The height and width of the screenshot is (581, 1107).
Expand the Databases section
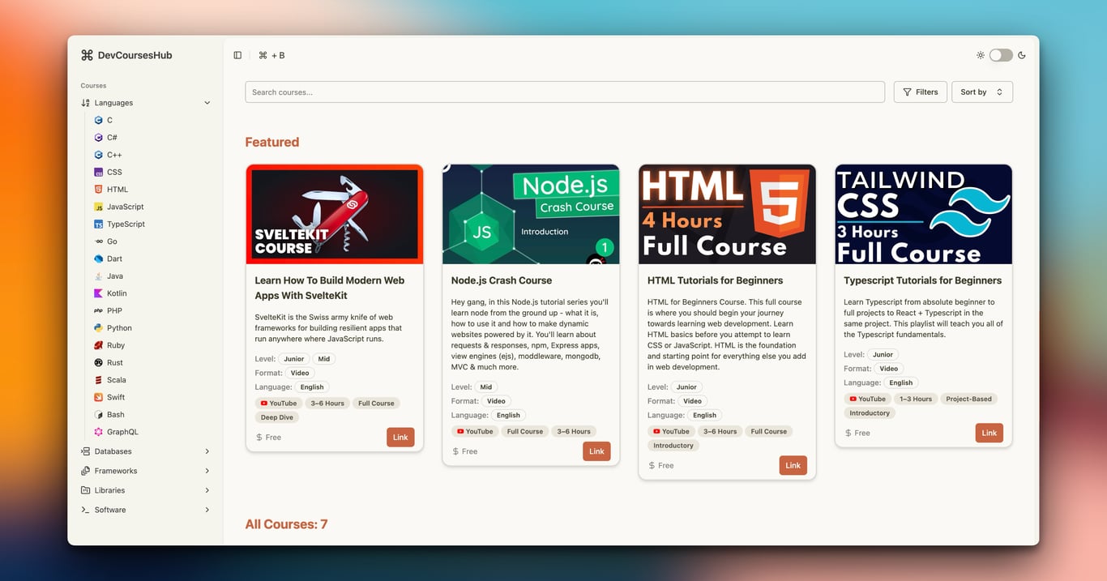[146, 451]
